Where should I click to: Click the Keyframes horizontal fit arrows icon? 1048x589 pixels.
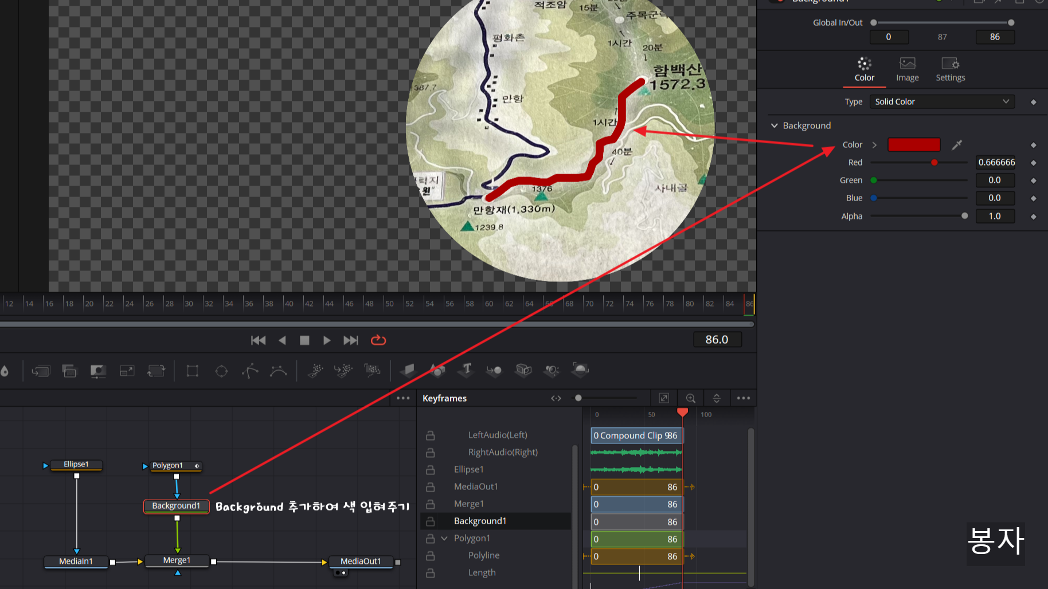tap(556, 398)
